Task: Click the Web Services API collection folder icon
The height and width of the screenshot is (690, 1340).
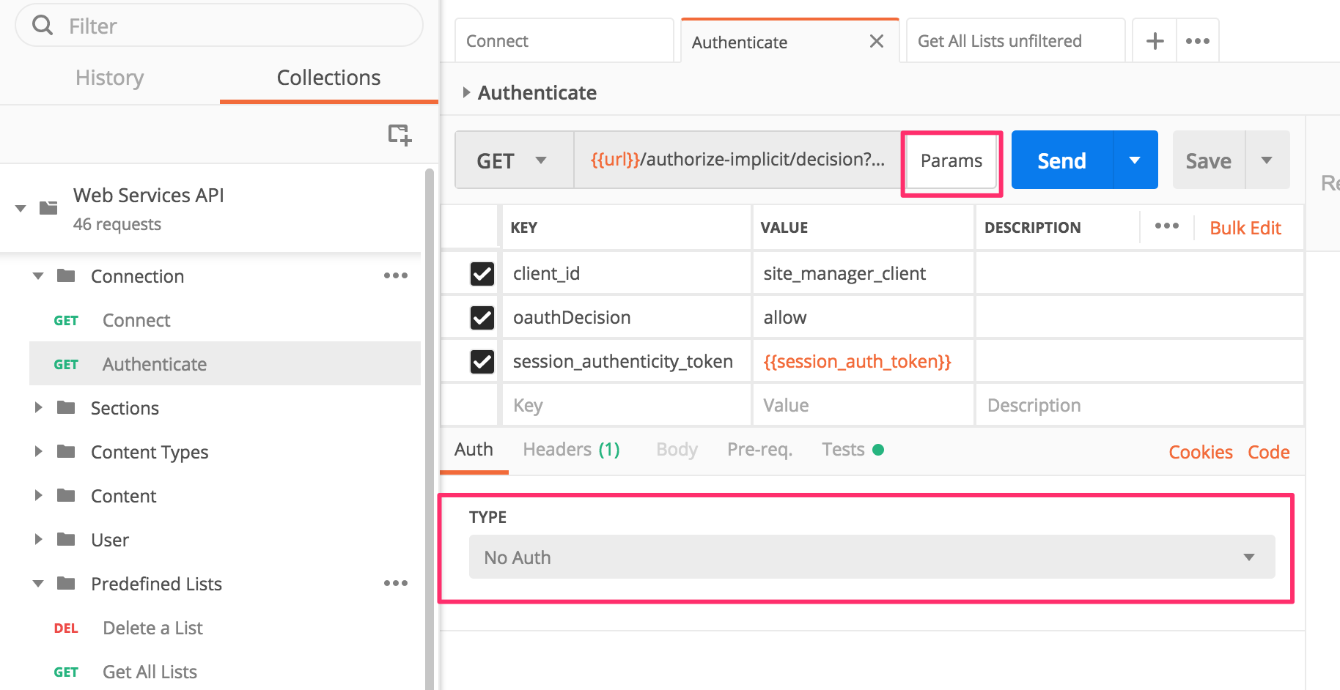Action: point(48,208)
